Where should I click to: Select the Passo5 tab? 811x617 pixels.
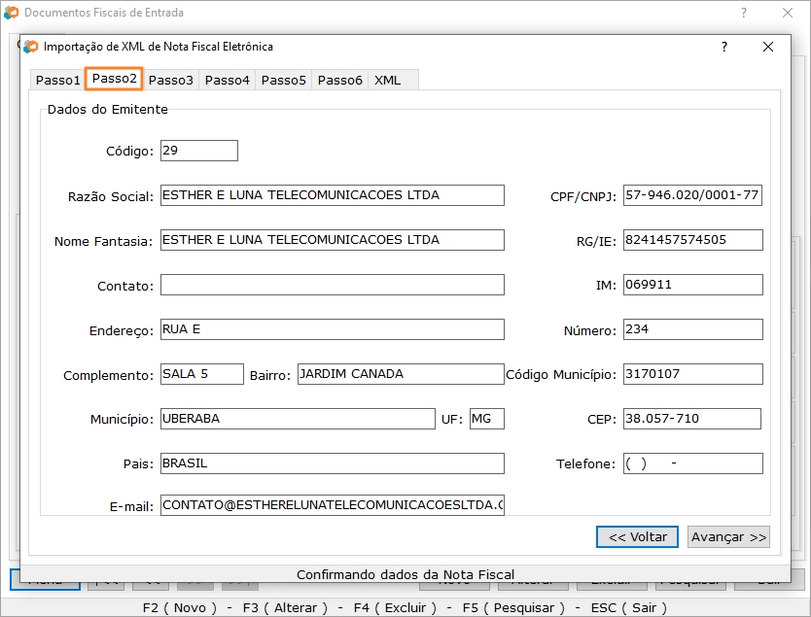(283, 80)
